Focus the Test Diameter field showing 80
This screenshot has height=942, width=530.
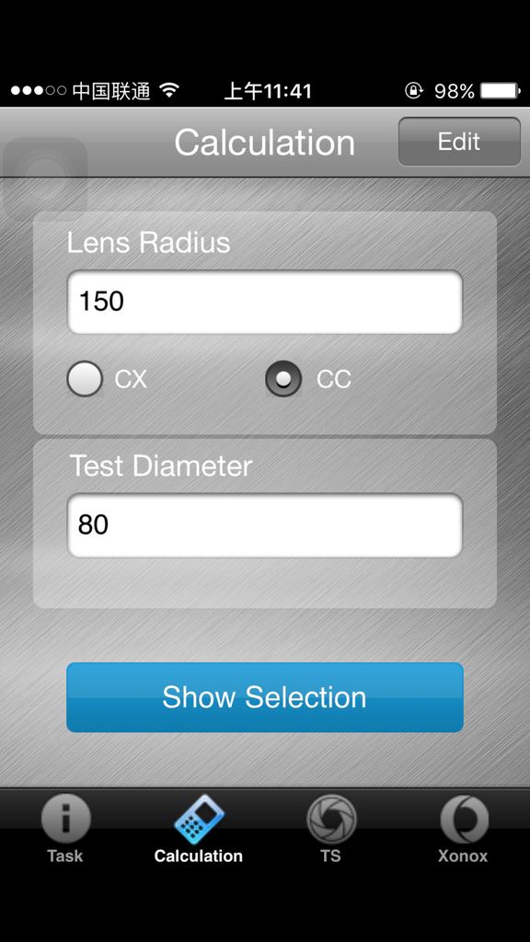265,525
